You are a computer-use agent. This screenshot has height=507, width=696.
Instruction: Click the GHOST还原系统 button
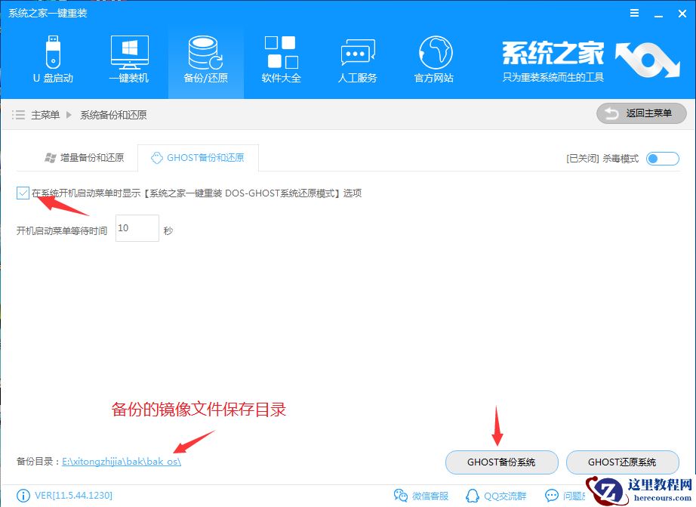pyautogui.click(x=624, y=462)
